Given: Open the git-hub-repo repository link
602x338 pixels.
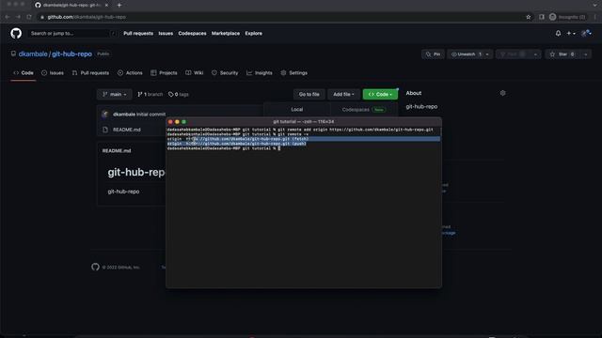Looking at the screenshot, I should point(71,54).
